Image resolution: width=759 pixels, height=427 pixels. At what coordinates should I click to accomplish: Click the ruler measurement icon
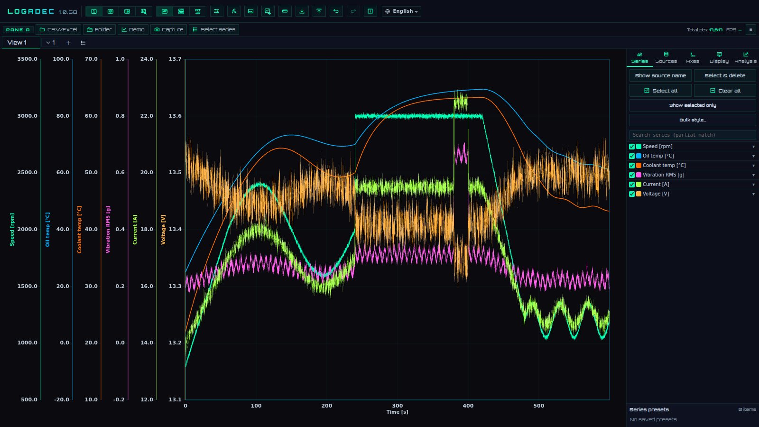tap(285, 11)
